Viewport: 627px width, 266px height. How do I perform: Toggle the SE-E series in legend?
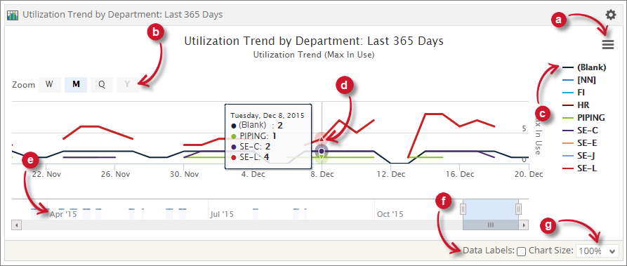[579, 143]
